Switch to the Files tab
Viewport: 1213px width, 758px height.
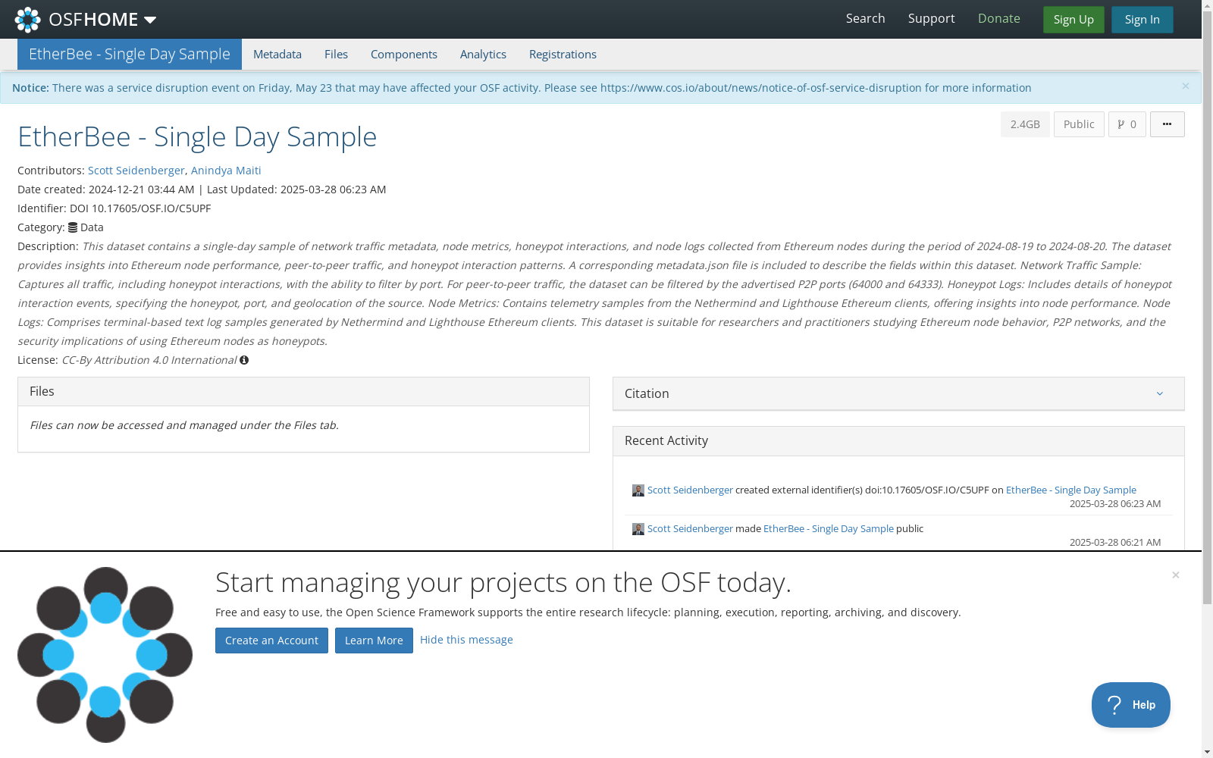coord(336,55)
